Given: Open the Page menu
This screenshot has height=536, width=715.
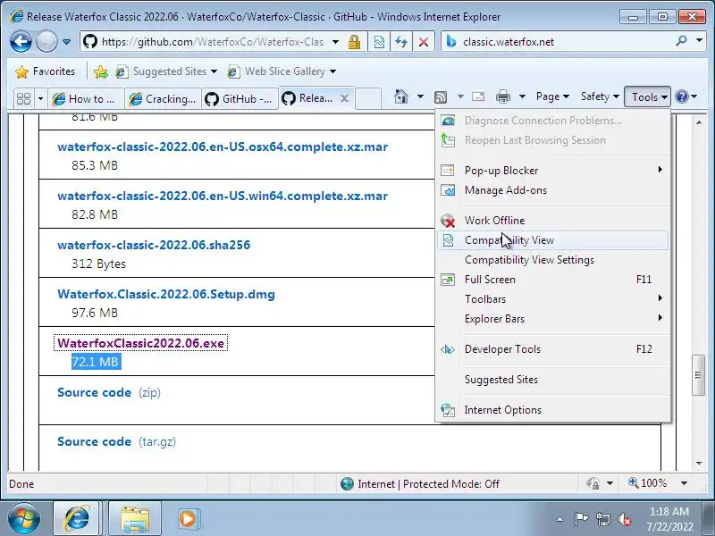Looking at the screenshot, I should (x=552, y=96).
